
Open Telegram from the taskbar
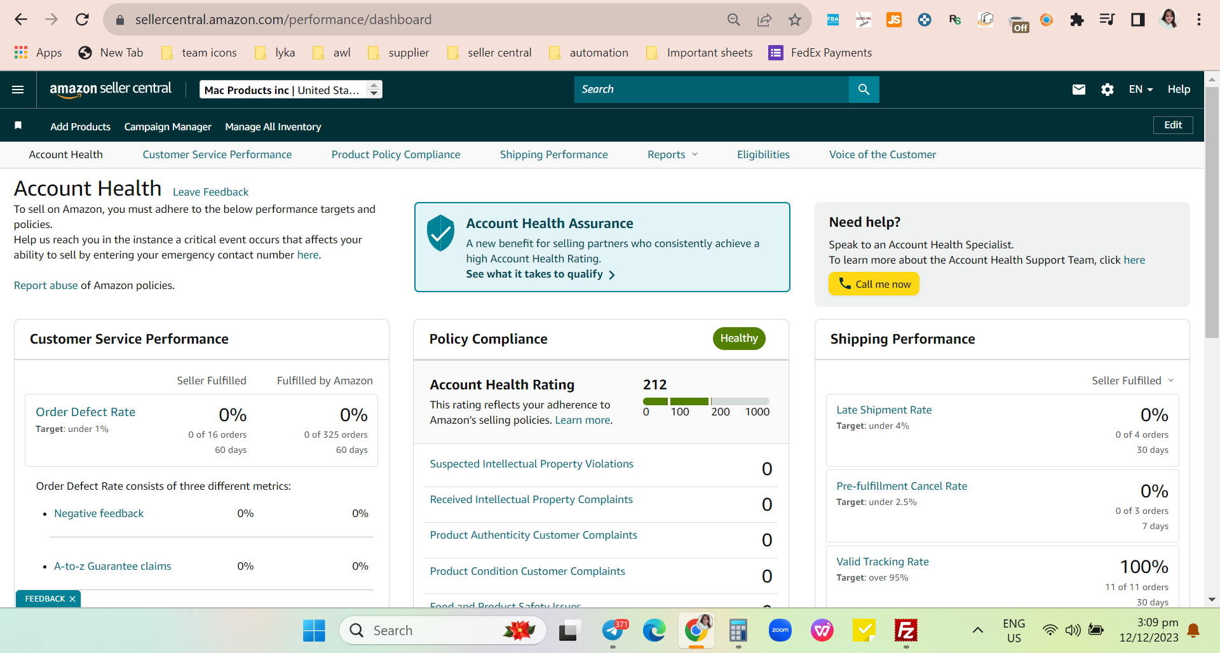click(x=613, y=631)
